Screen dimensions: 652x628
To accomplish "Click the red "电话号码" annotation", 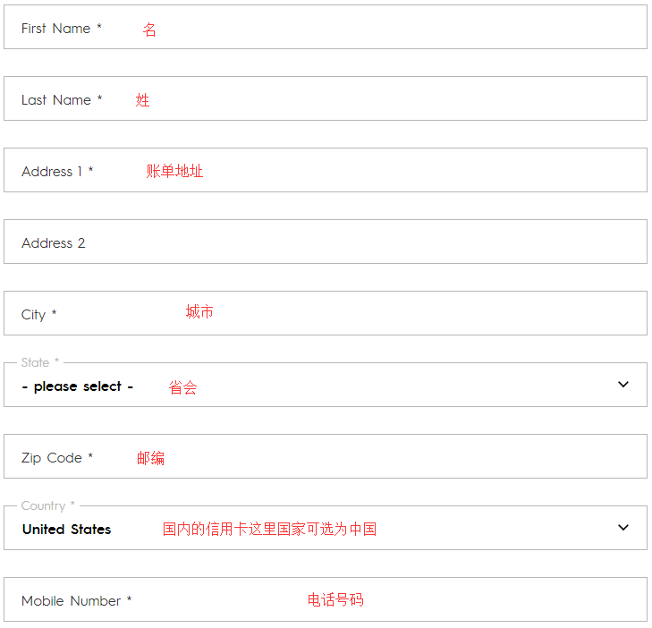I will point(335,599).
